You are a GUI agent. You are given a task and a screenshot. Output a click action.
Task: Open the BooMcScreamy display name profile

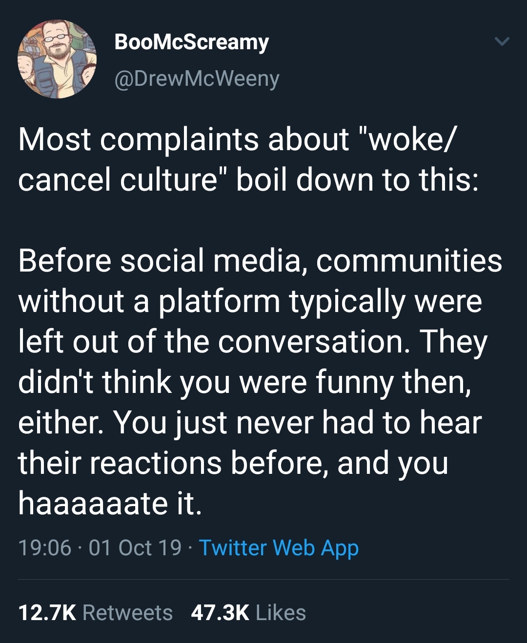(191, 42)
